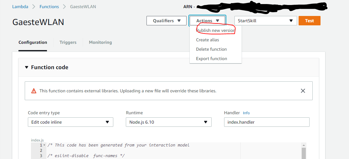
Task: Select Delete function menu entry
Action: coord(211,49)
